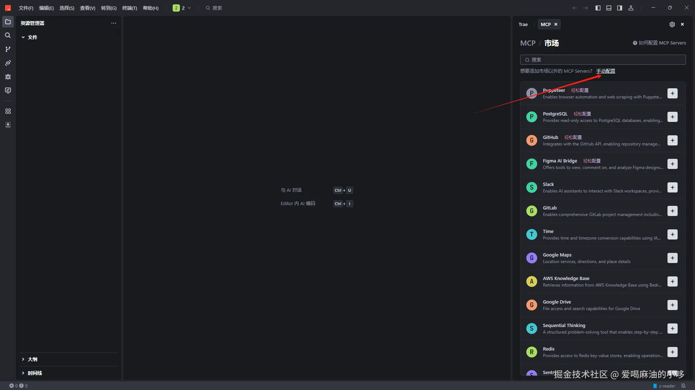The width and height of the screenshot is (695, 390).
Task: Close the Trae AI side panel
Action: click(x=682, y=24)
